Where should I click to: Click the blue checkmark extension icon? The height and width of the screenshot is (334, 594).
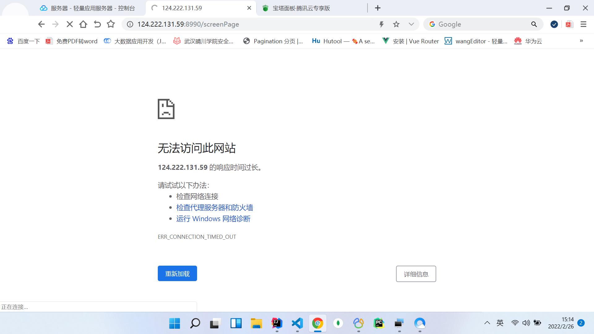(x=554, y=24)
